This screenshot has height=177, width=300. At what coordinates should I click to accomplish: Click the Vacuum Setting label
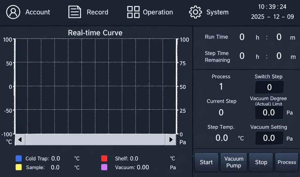pos(269,127)
